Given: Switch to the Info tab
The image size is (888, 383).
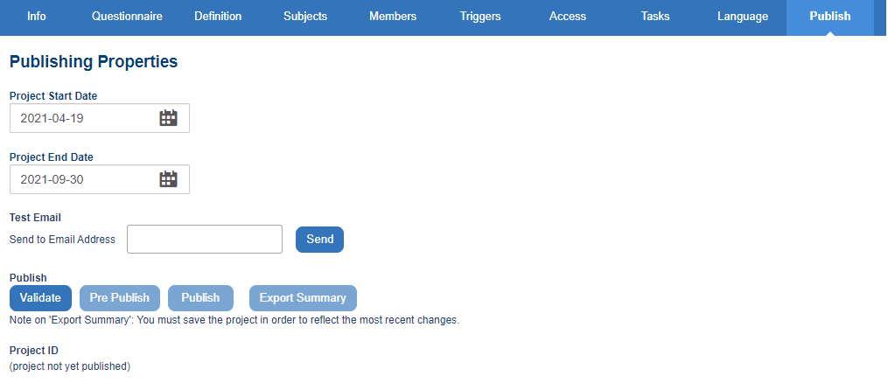Looking at the screenshot, I should point(36,17).
